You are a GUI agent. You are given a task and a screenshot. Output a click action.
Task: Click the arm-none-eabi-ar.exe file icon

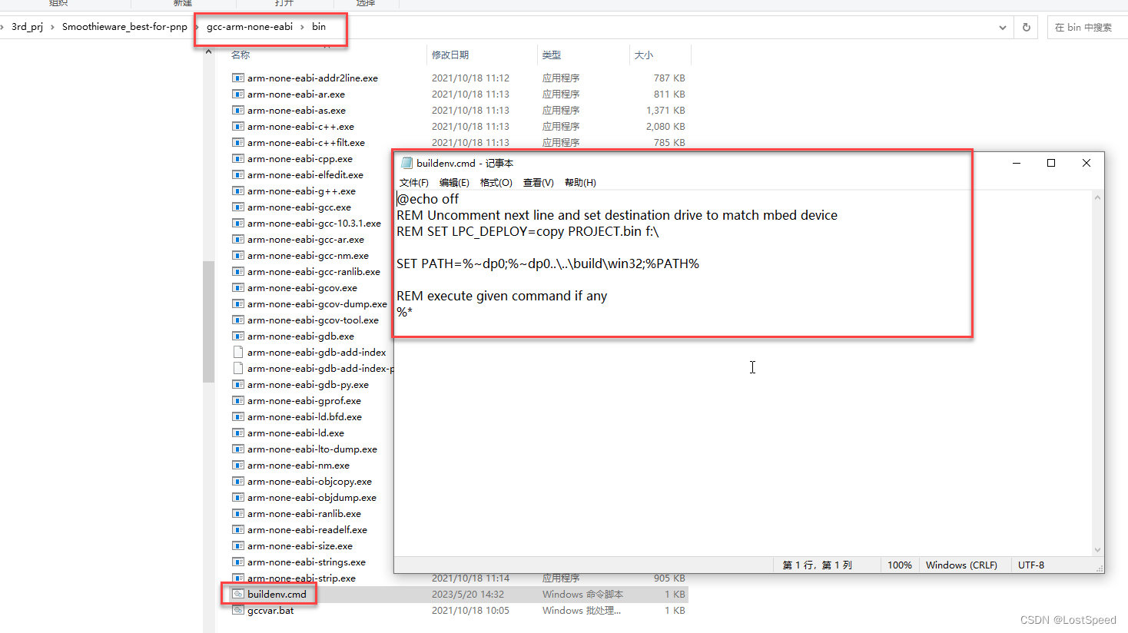pos(238,94)
